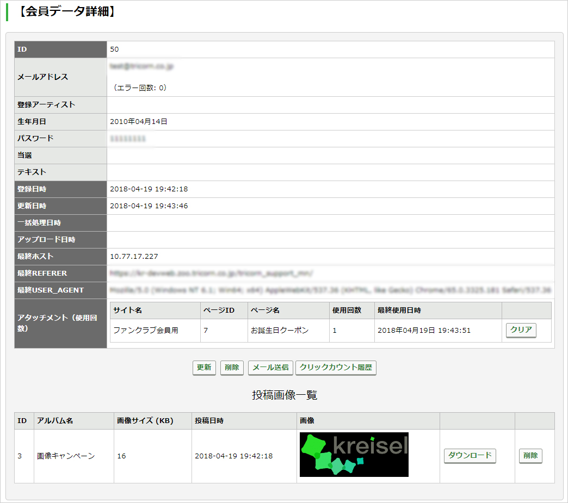Open メール送信 for this member
Image resolution: width=568 pixels, height=503 pixels.
coord(270,368)
